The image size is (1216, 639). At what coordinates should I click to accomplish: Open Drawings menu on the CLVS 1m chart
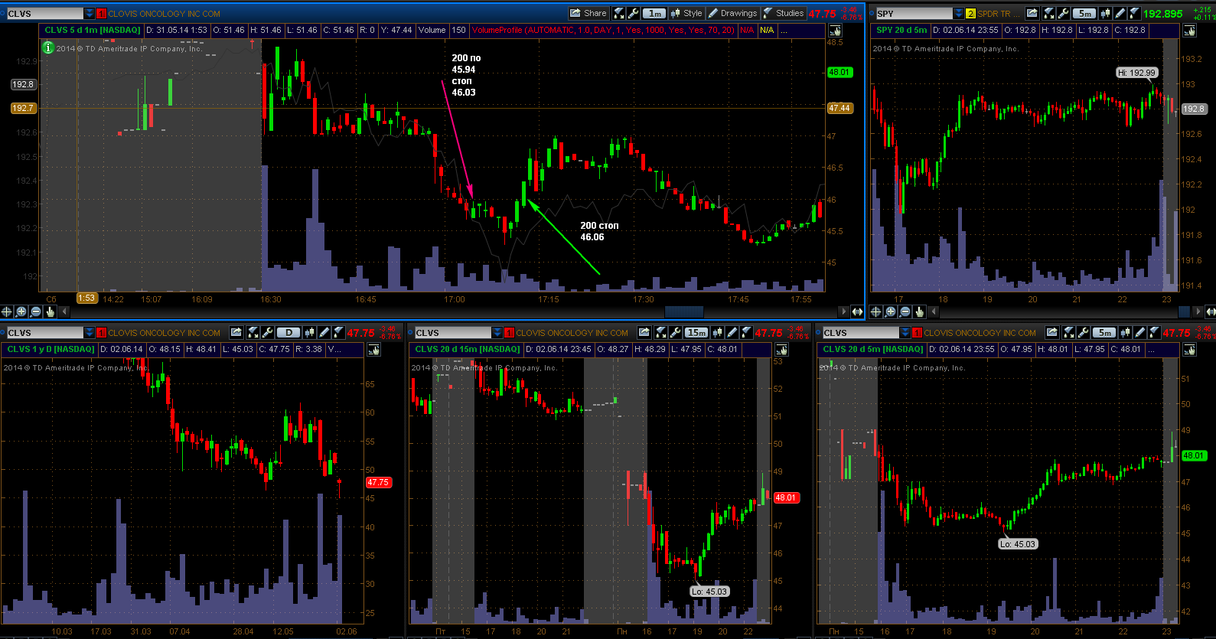732,13
